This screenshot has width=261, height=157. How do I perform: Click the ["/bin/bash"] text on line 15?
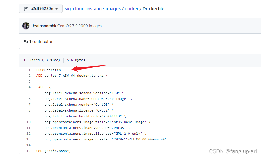click(x=58, y=151)
